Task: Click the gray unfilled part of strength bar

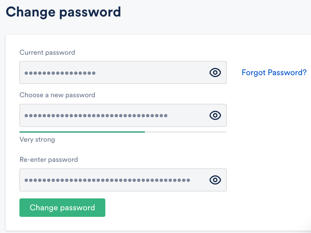Action: point(186,132)
